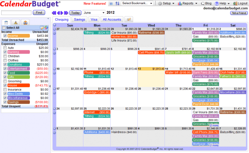Check the Select All checkbox

pos(3,28)
